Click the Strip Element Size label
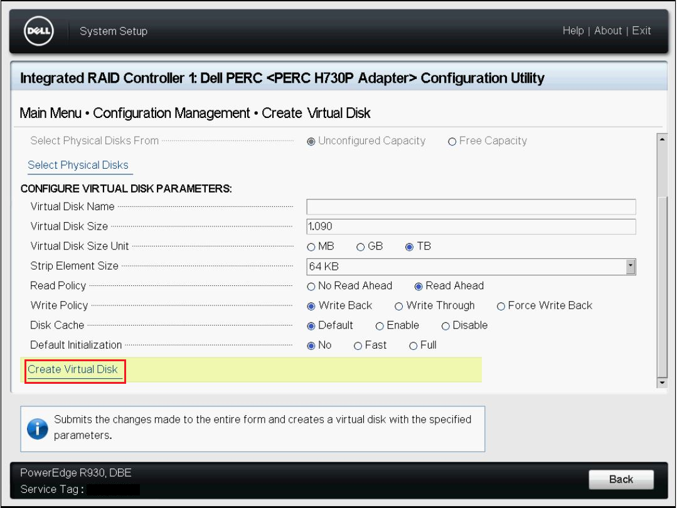The width and height of the screenshot is (677, 508). [74, 266]
